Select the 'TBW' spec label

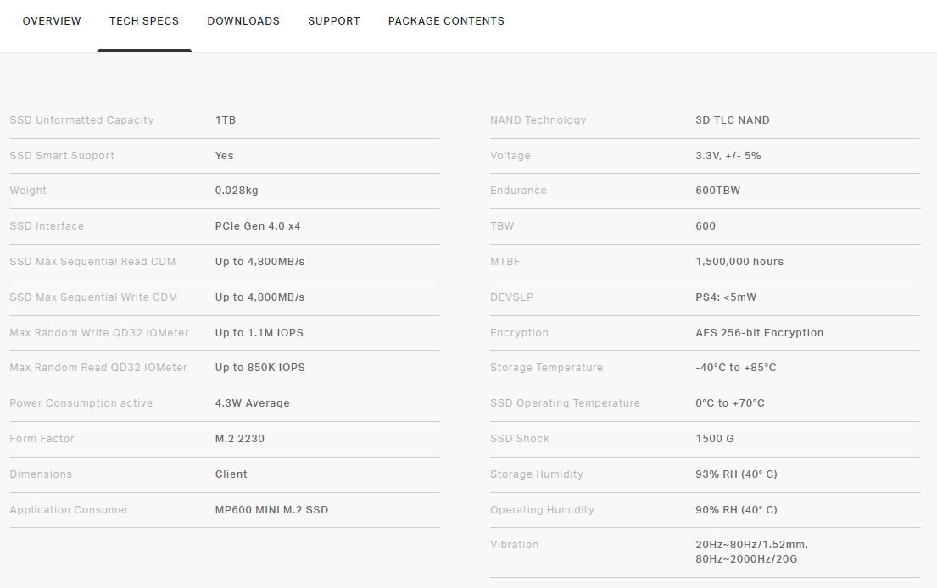click(x=502, y=226)
